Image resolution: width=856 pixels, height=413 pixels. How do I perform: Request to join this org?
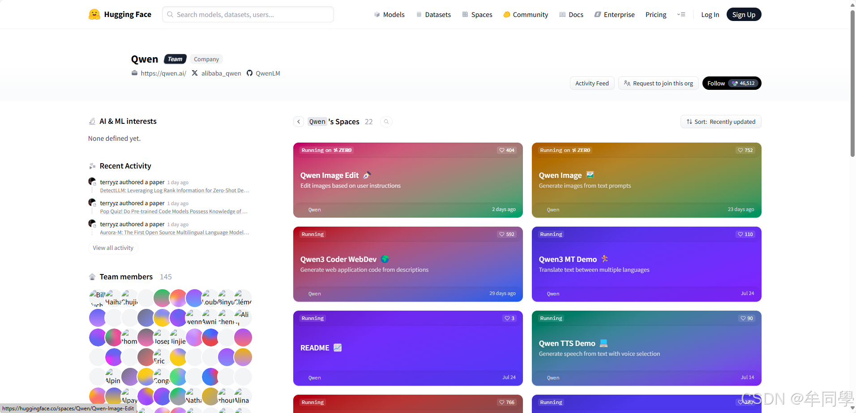[658, 83]
